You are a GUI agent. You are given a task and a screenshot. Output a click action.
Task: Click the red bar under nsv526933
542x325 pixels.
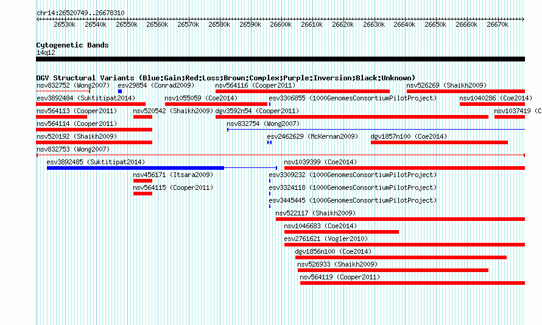393,270
